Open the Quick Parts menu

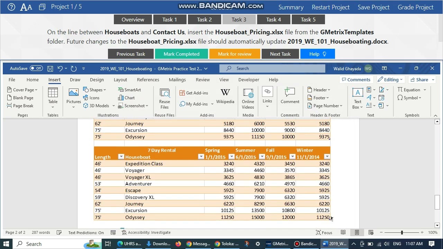(370, 90)
